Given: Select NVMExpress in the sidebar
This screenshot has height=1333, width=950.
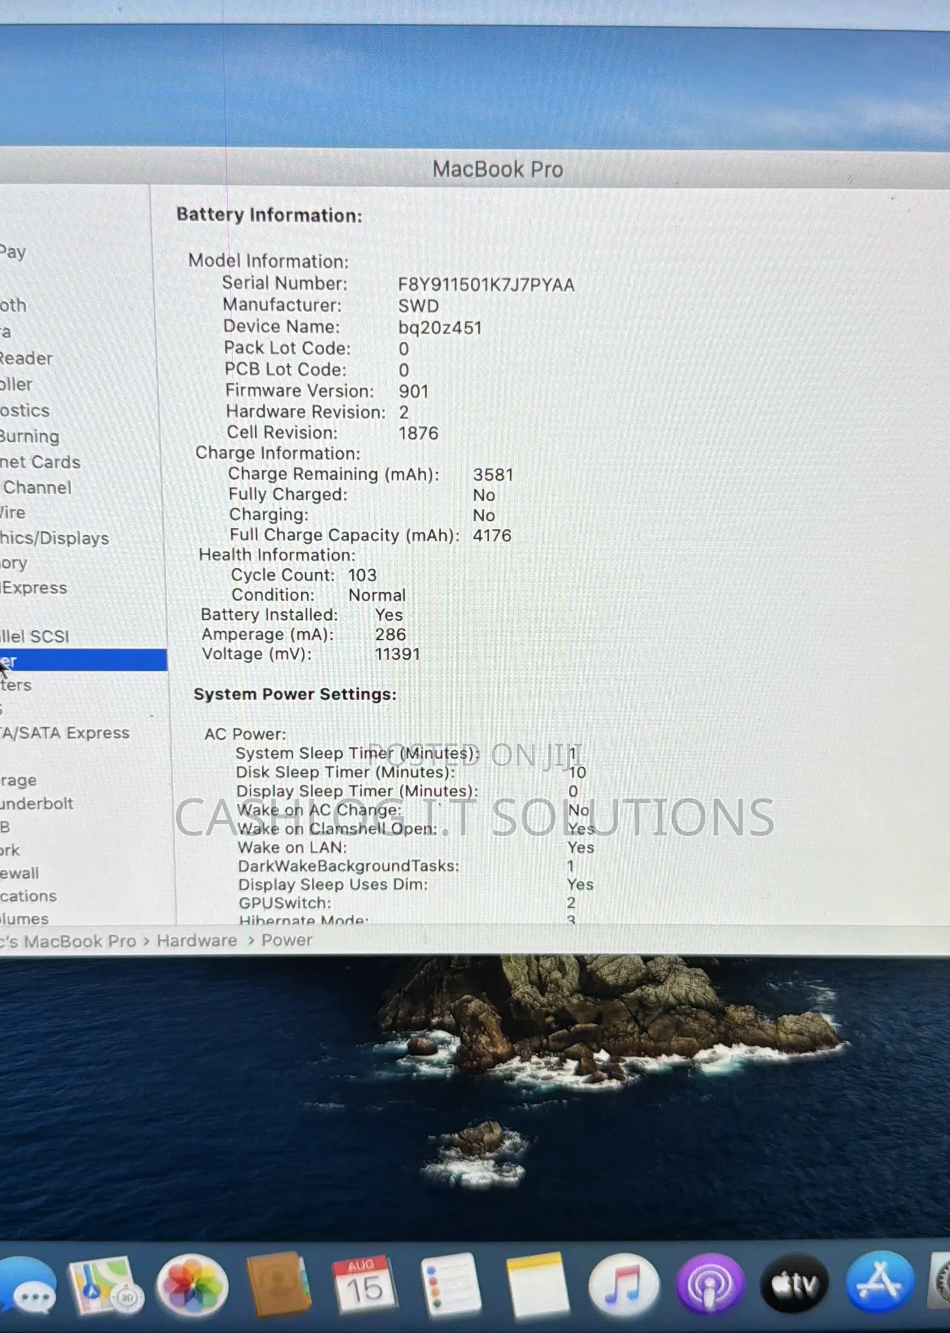Looking at the screenshot, I should (34, 588).
